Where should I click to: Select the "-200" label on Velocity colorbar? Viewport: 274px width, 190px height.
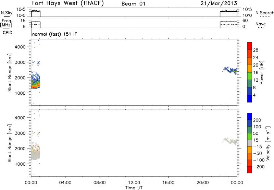[259, 167]
